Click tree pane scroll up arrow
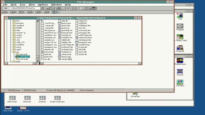The width and height of the screenshot is (205, 115). 37,21
